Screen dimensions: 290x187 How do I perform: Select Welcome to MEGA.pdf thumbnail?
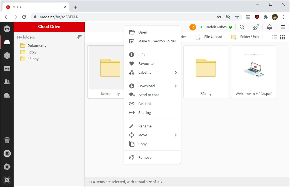[x=254, y=72]
